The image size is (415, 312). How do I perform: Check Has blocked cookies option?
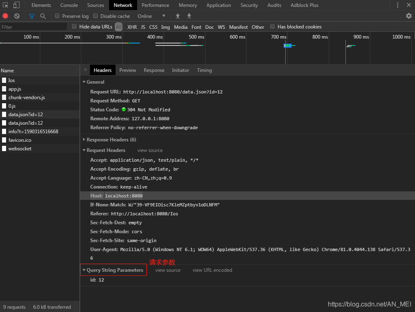tap(272, 26)
